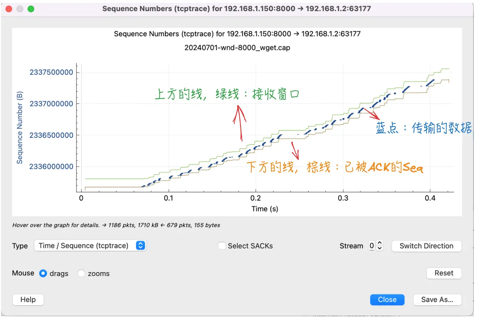
Task: Increase stream number with stepper up arrow
Action: click(x=380, y=243)
